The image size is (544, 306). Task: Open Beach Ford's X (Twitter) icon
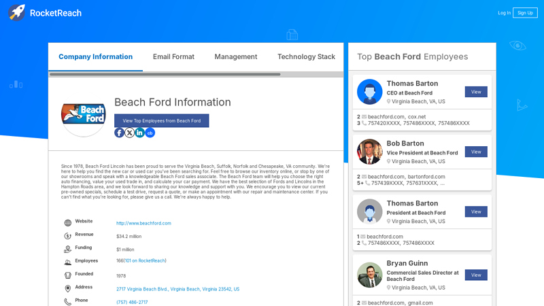(129, 133)
